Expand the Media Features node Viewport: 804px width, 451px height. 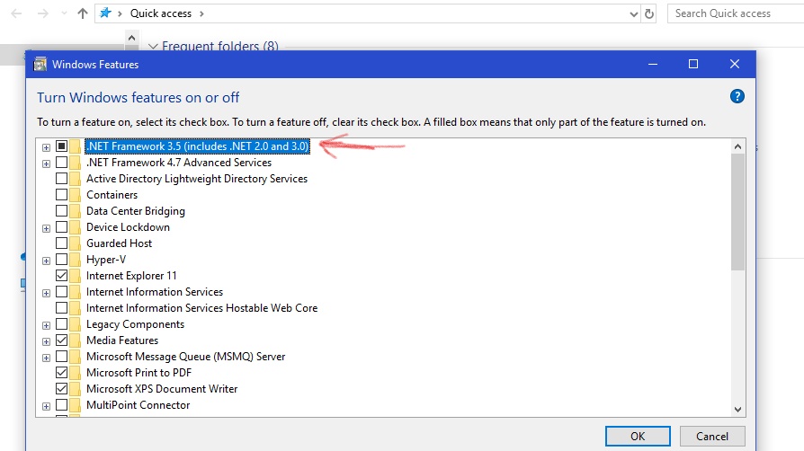(46, 341)
